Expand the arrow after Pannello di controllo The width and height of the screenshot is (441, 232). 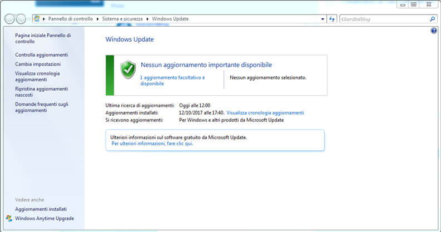[97, 19]
